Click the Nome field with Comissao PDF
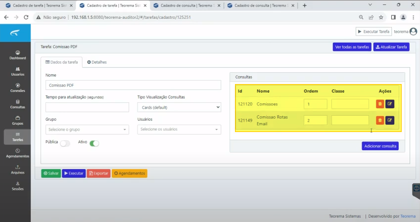 (133, 85)
